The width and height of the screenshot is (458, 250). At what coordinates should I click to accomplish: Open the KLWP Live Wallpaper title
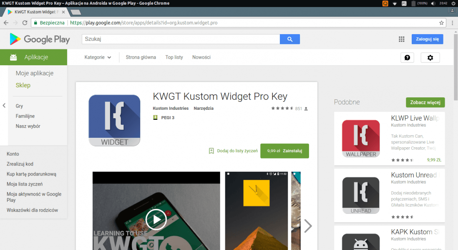(415, 118)
